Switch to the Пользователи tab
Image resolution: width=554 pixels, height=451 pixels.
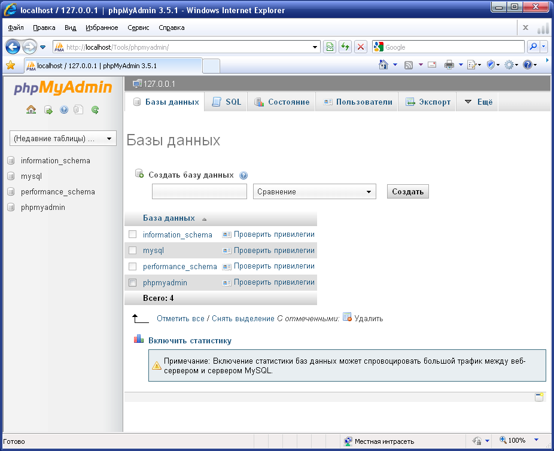point(357,102)
